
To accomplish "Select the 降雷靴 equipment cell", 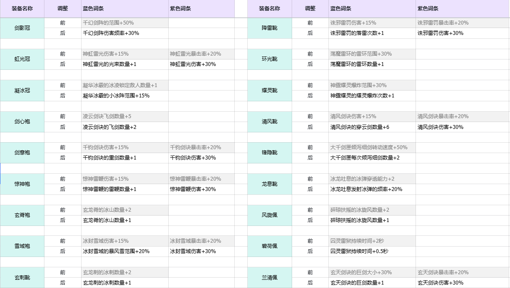I will click(x=270, y=28).
